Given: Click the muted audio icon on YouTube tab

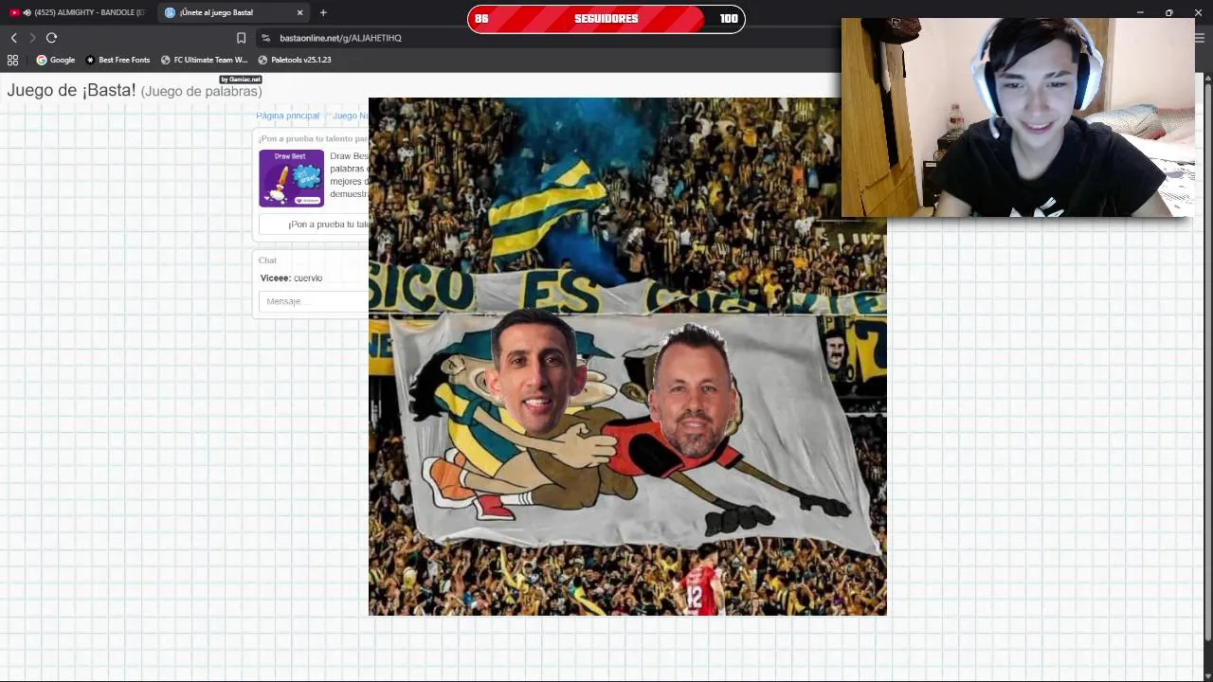Looking at the screenshot, I should coord(27,12).
